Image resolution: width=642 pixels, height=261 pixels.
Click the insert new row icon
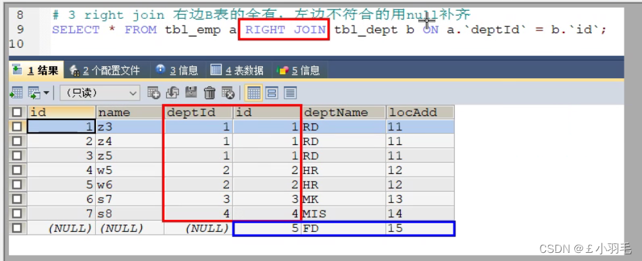[x=153, y=93]
